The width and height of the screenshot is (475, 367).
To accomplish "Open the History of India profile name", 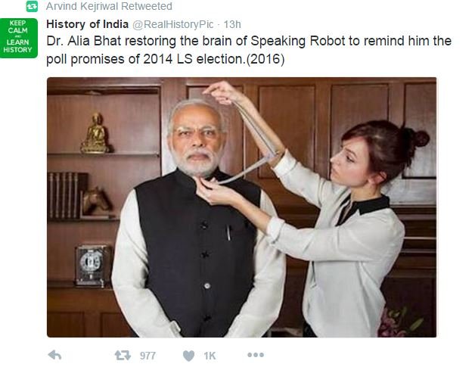I will (87, 24).
